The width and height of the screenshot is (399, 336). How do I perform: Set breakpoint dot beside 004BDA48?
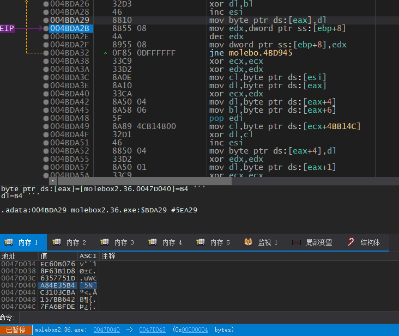coord(46,118)
